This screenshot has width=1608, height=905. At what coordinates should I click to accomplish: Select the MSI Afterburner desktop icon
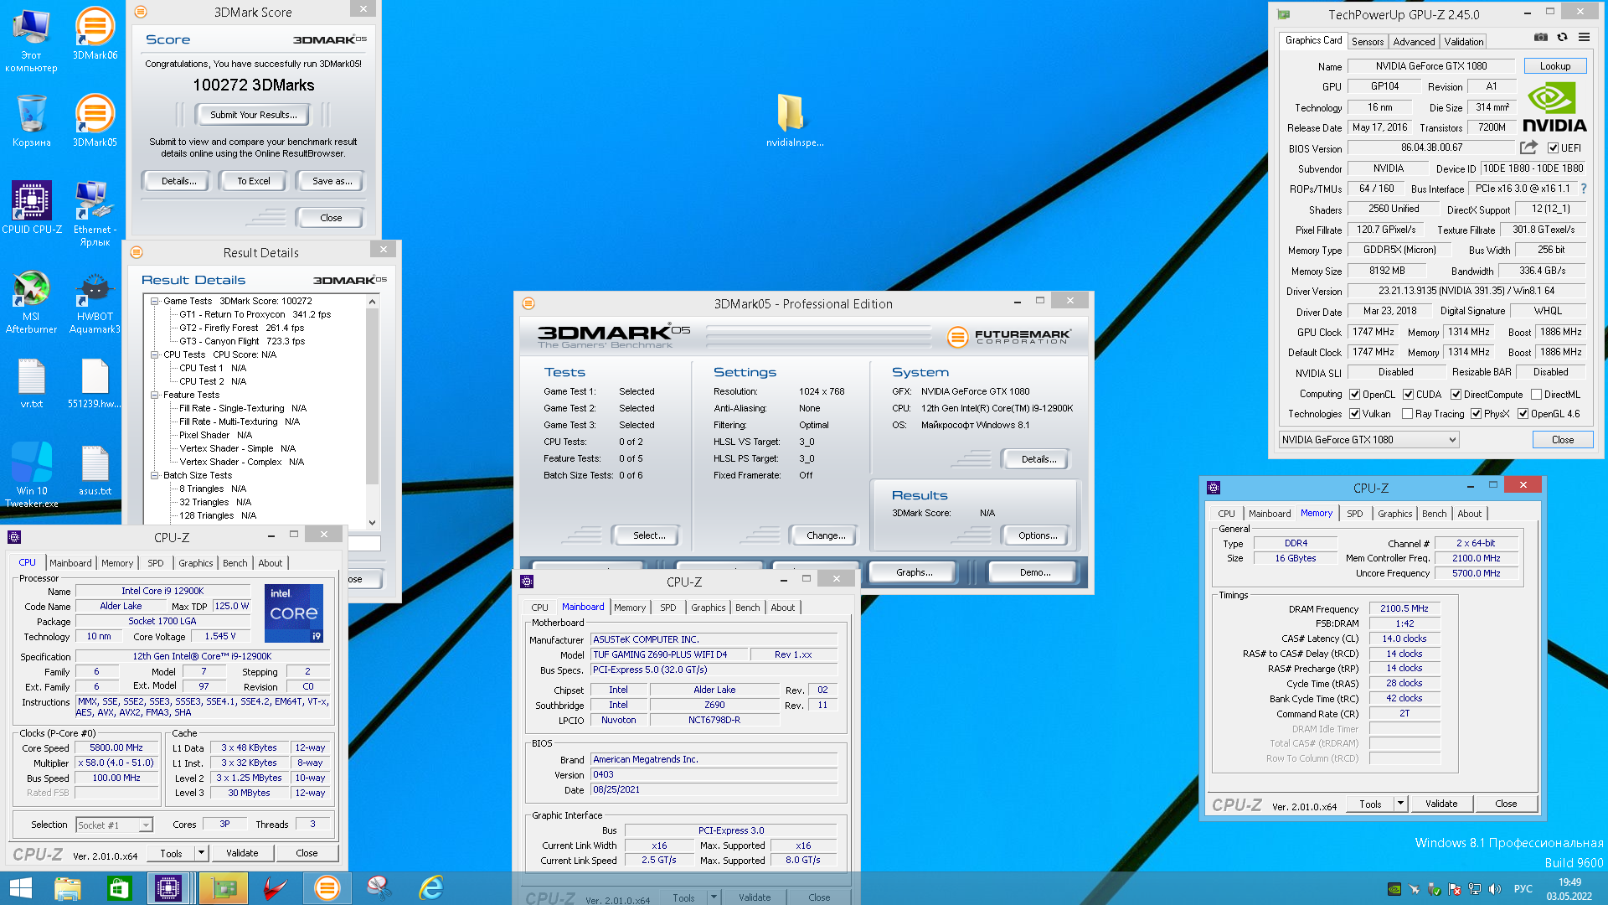tap(32, 302)
